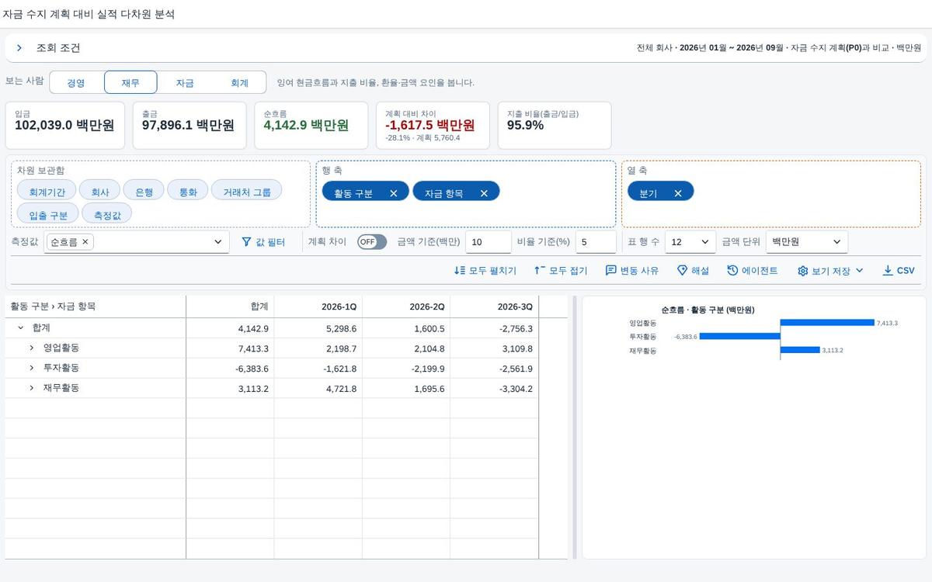Screen dimensions: 932x582
Task: Open the 지출 비율 KPI card
Action: coord(555,126)
